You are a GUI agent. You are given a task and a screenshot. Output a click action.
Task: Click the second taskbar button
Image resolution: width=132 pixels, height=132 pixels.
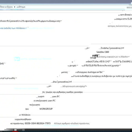(20, 130)
